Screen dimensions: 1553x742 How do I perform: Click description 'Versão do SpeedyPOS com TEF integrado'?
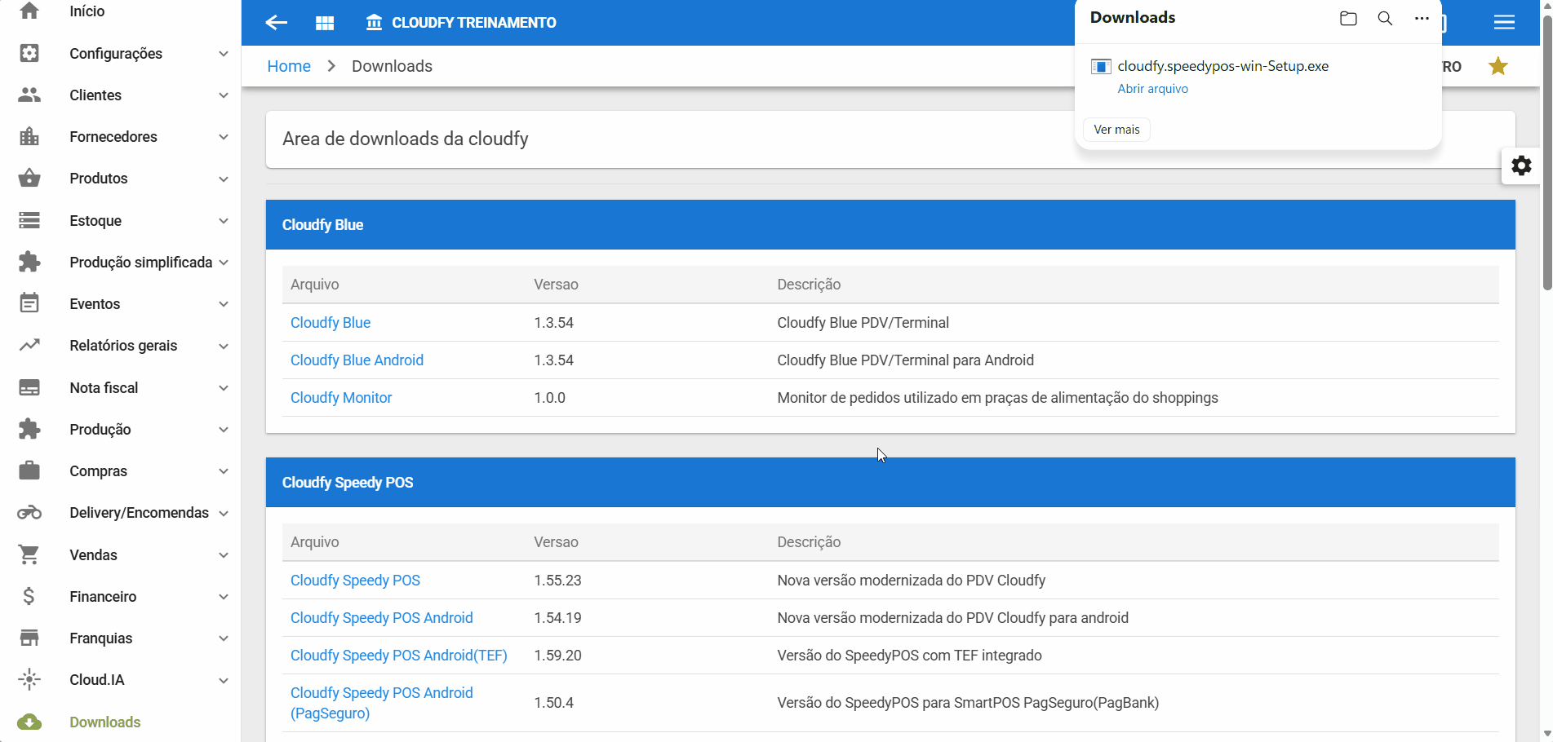pos(909,656)
